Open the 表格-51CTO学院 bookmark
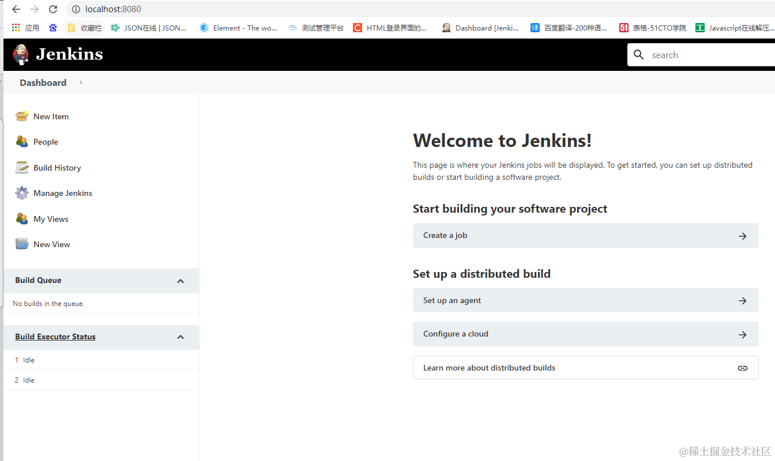This screenshot has width=775, height=461. tap(653, 28)
